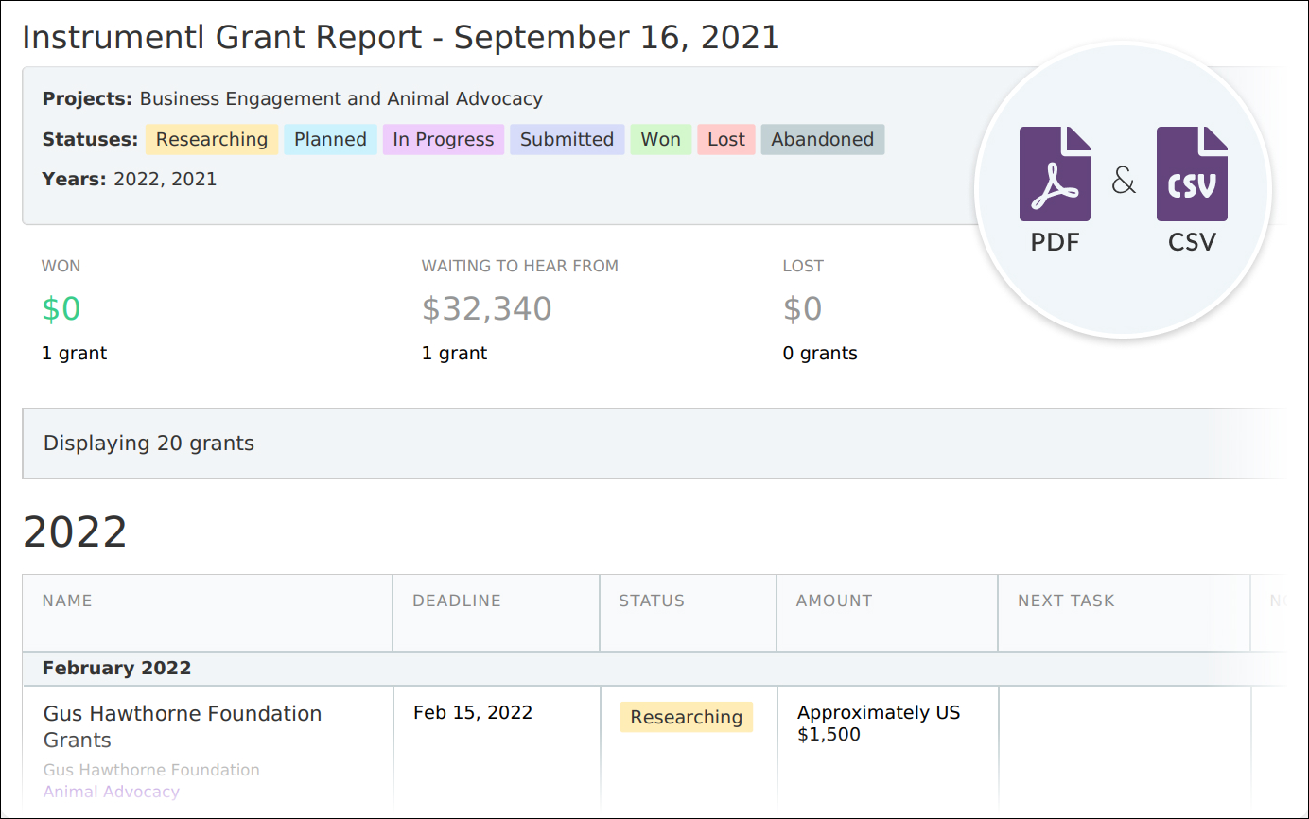
Task: Select the In Progress status tag
Action: coord(444,140)
